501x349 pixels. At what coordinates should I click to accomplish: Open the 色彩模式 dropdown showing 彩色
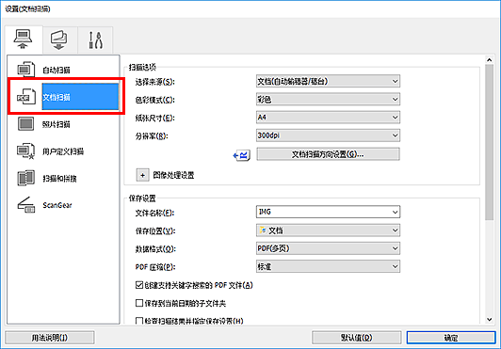pyautogui.click(x=328, y=100)
